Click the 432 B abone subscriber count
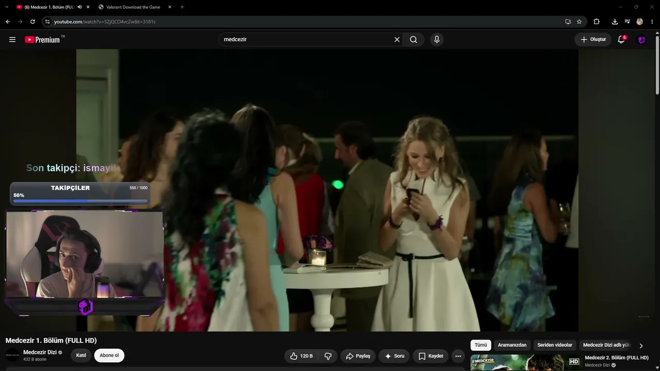 35,360
